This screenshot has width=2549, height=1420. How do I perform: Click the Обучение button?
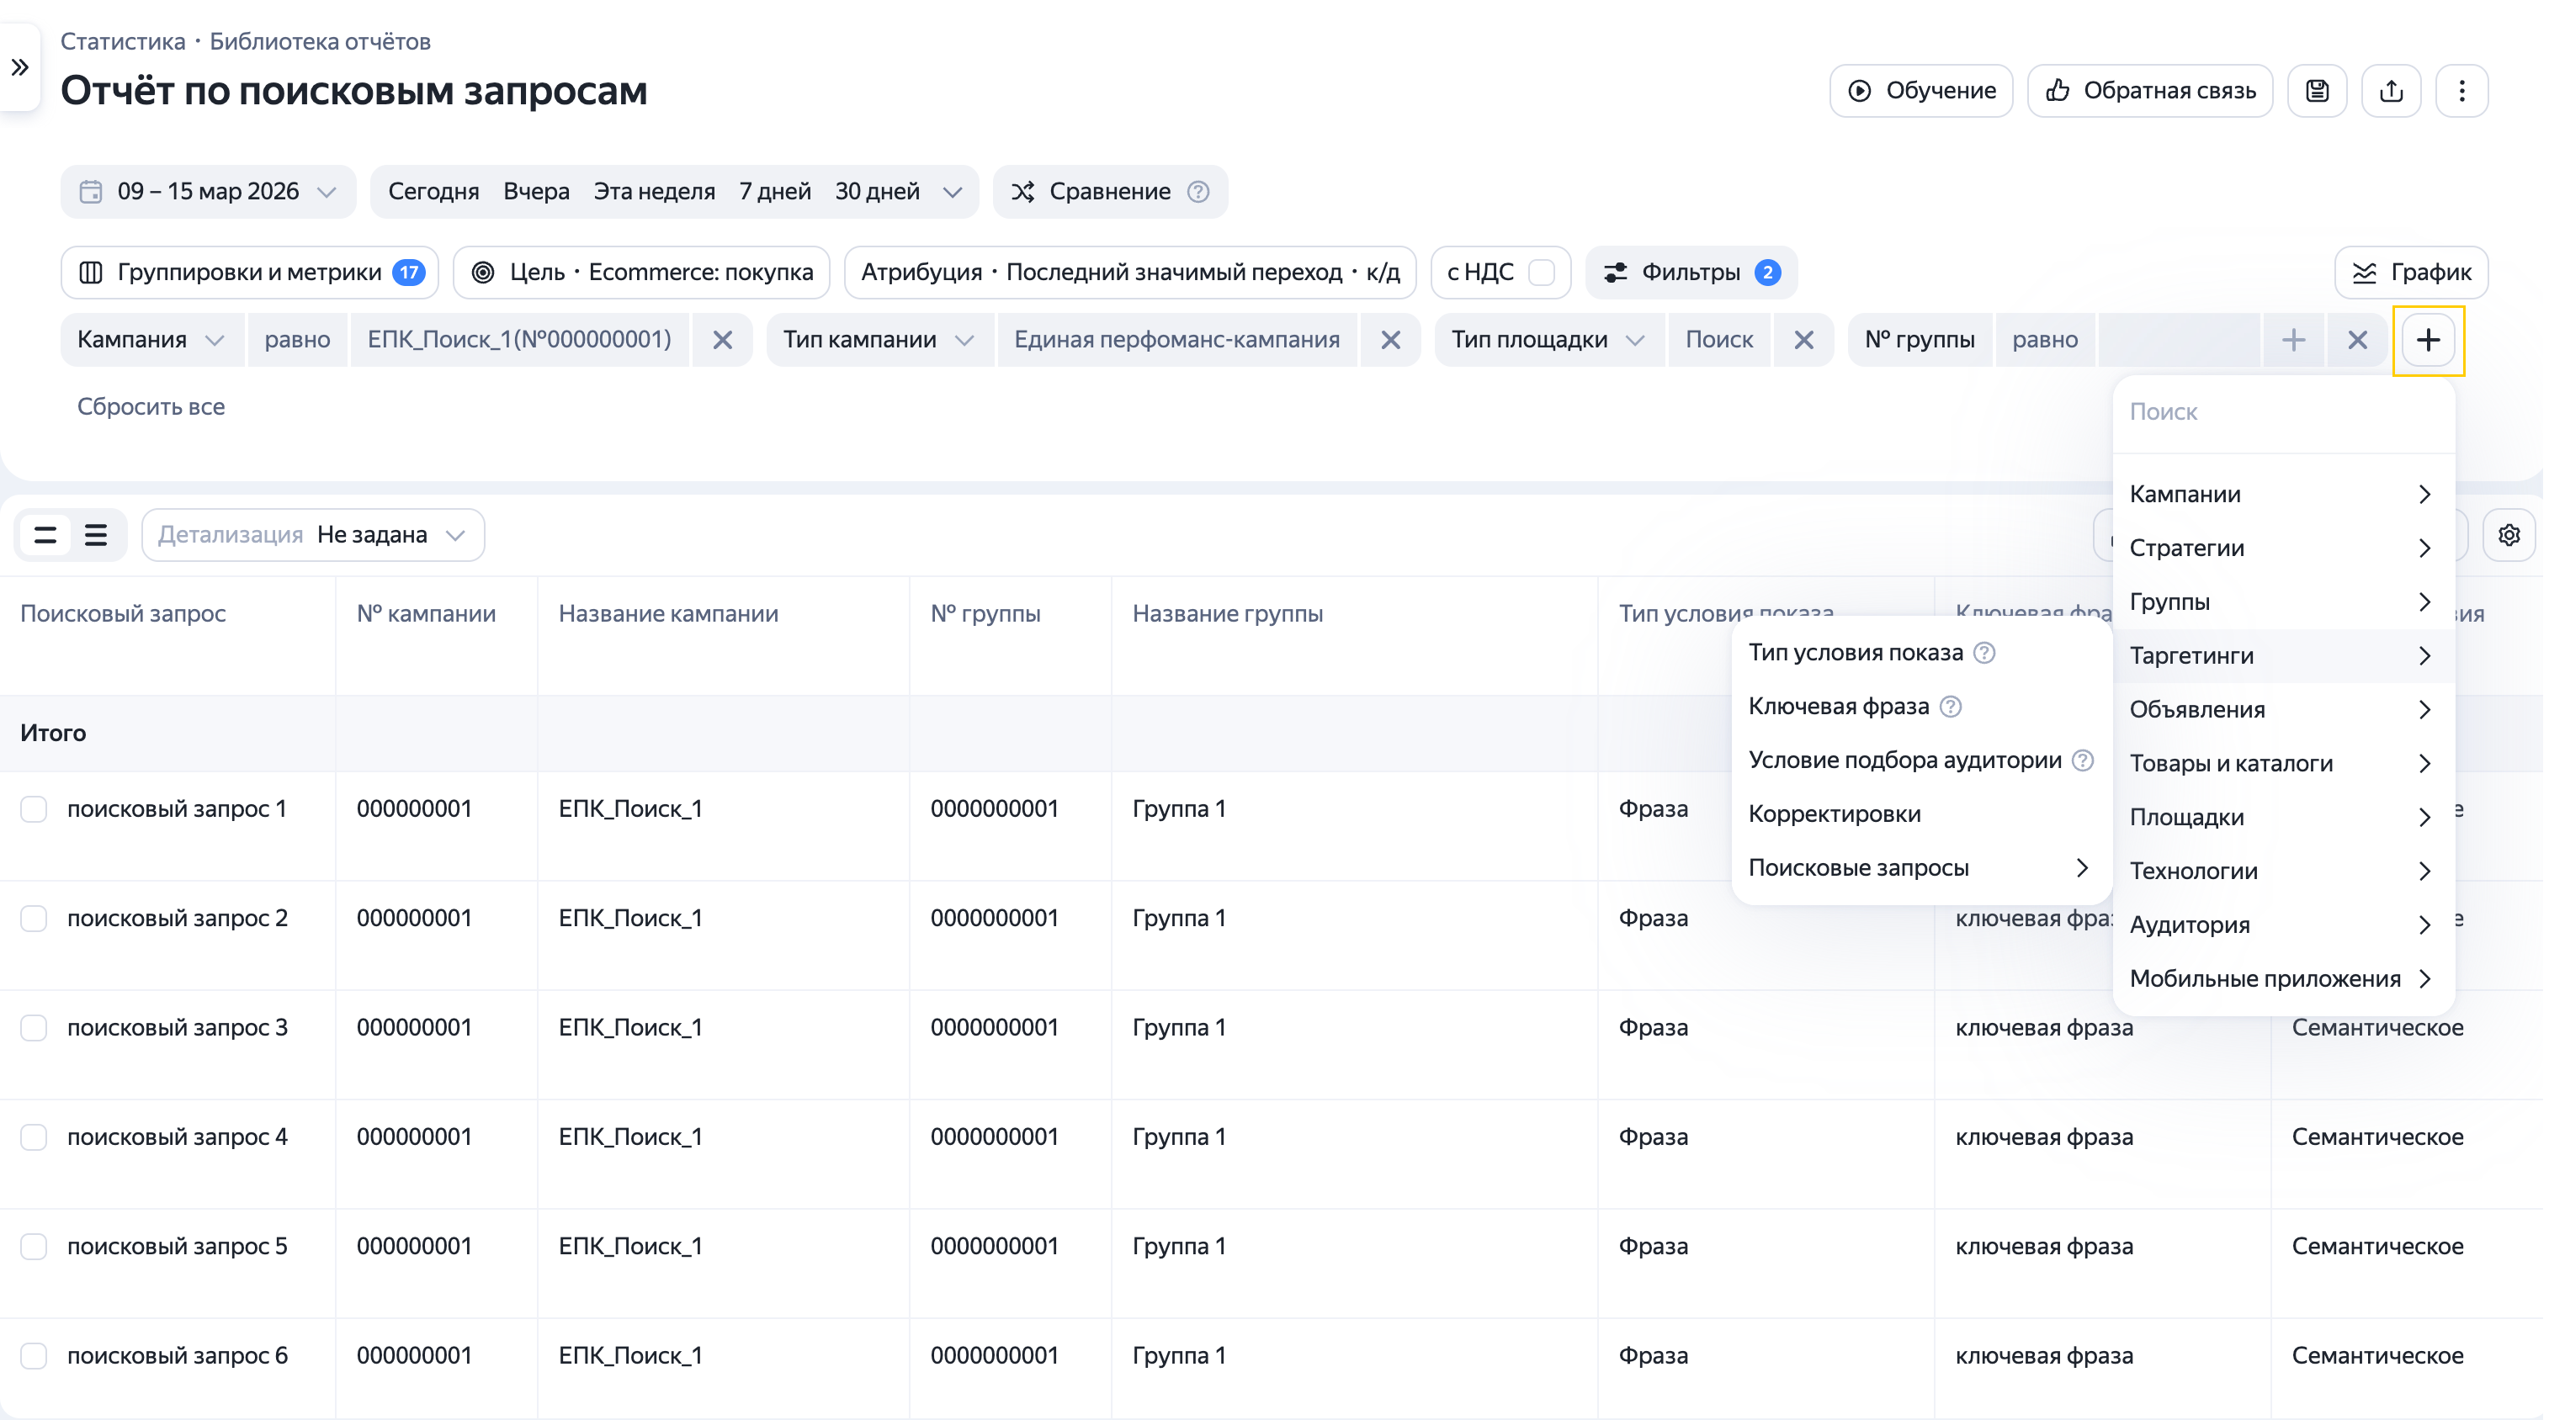pyautogui.click(x=1920, y=91)
